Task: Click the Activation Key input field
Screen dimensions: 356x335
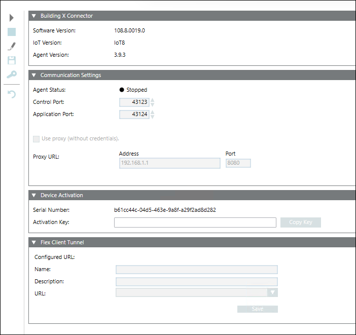Action: tap(195, 222)
